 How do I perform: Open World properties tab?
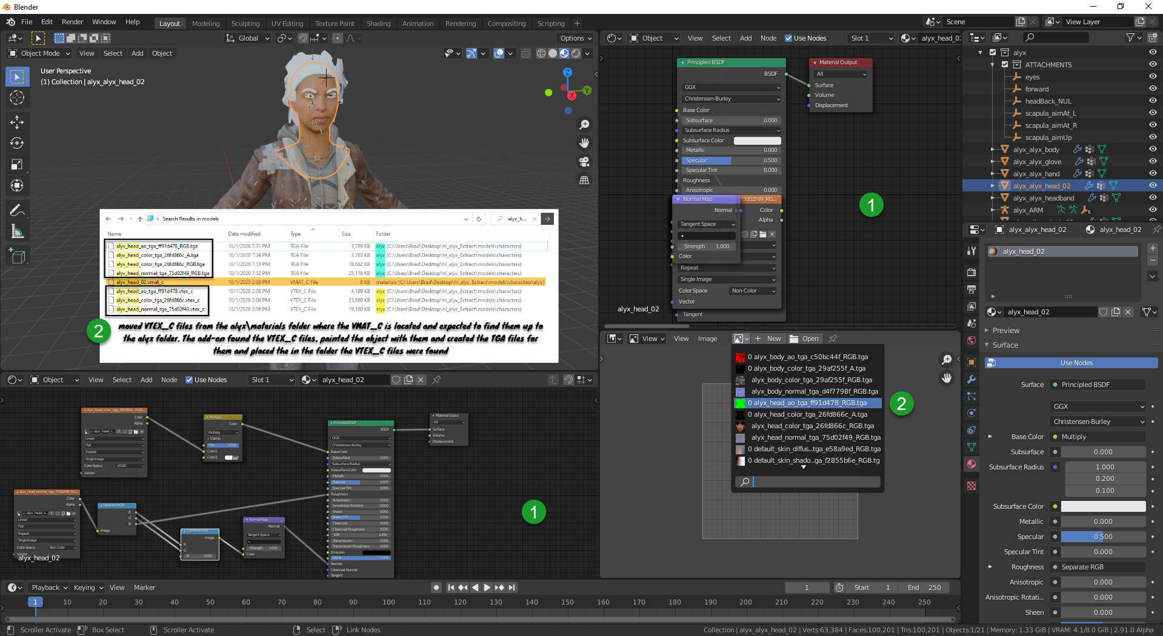[971, 340]
